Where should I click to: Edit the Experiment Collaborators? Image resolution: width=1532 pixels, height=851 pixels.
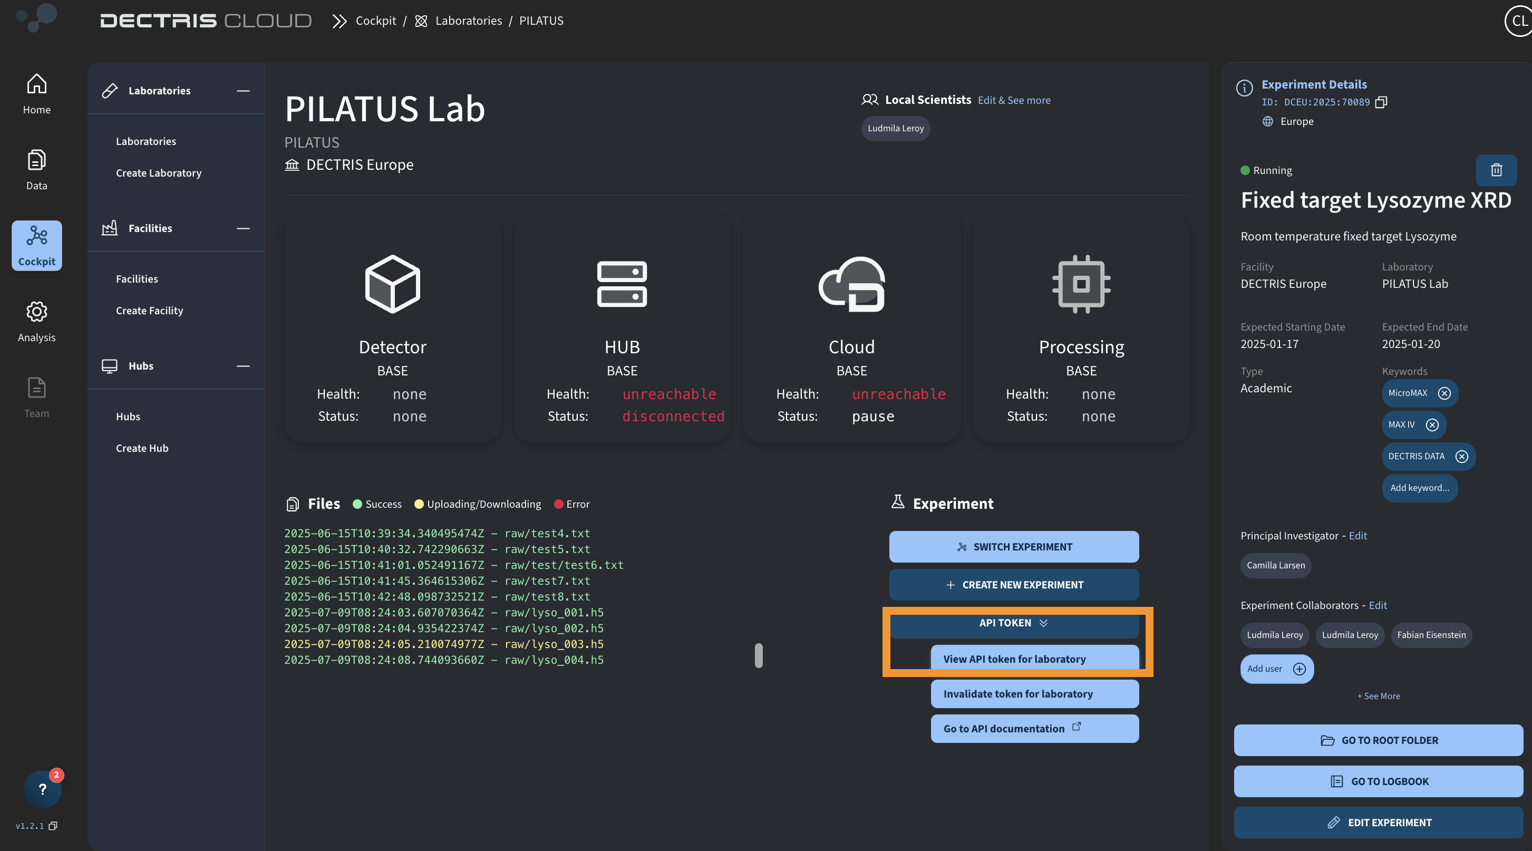pyautogui.click(x=1378, y=605)
